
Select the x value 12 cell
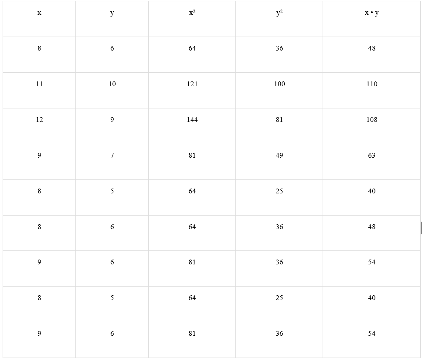tap(39, 126)
